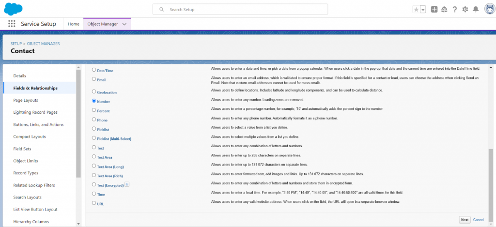Click the Next button
Image resolution: width=496 pixels, height=227 pixels.
click(465, 220)
